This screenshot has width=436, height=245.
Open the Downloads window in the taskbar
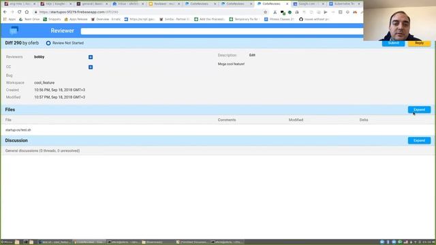click(x=157, y=242)
